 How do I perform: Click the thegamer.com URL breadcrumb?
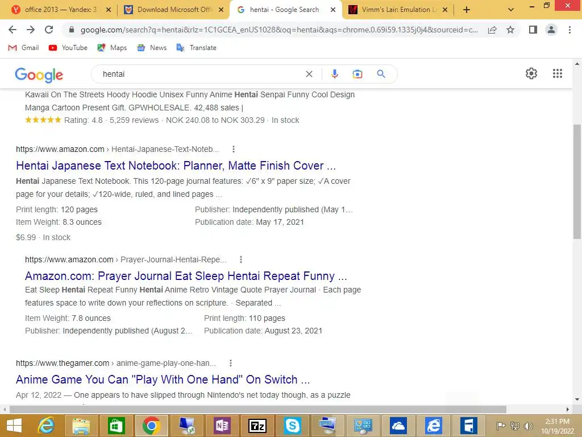pyautogui.click(x=116, y=363)
